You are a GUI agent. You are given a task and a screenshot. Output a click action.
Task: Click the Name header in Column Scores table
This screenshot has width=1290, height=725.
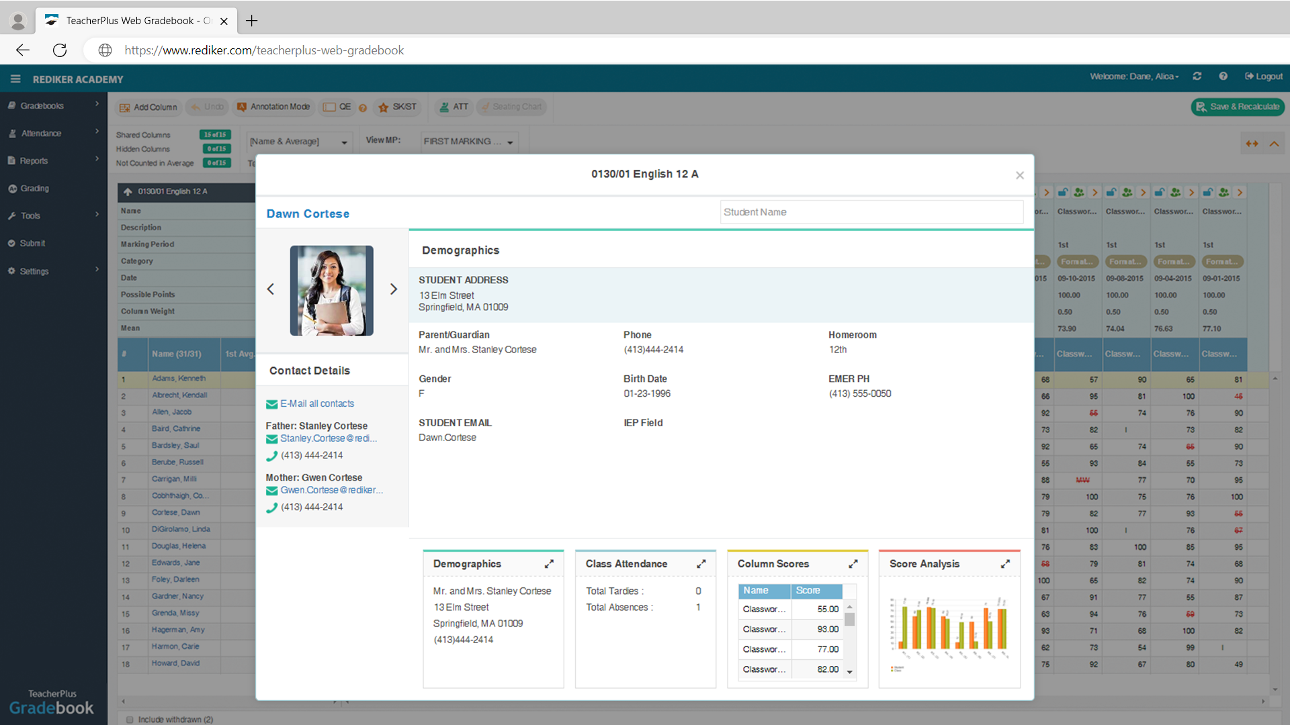[764, 591]
